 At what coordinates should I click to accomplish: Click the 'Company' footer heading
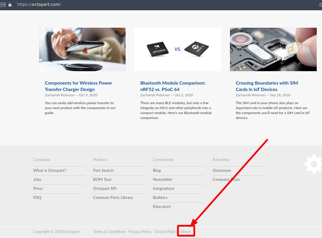42,160
